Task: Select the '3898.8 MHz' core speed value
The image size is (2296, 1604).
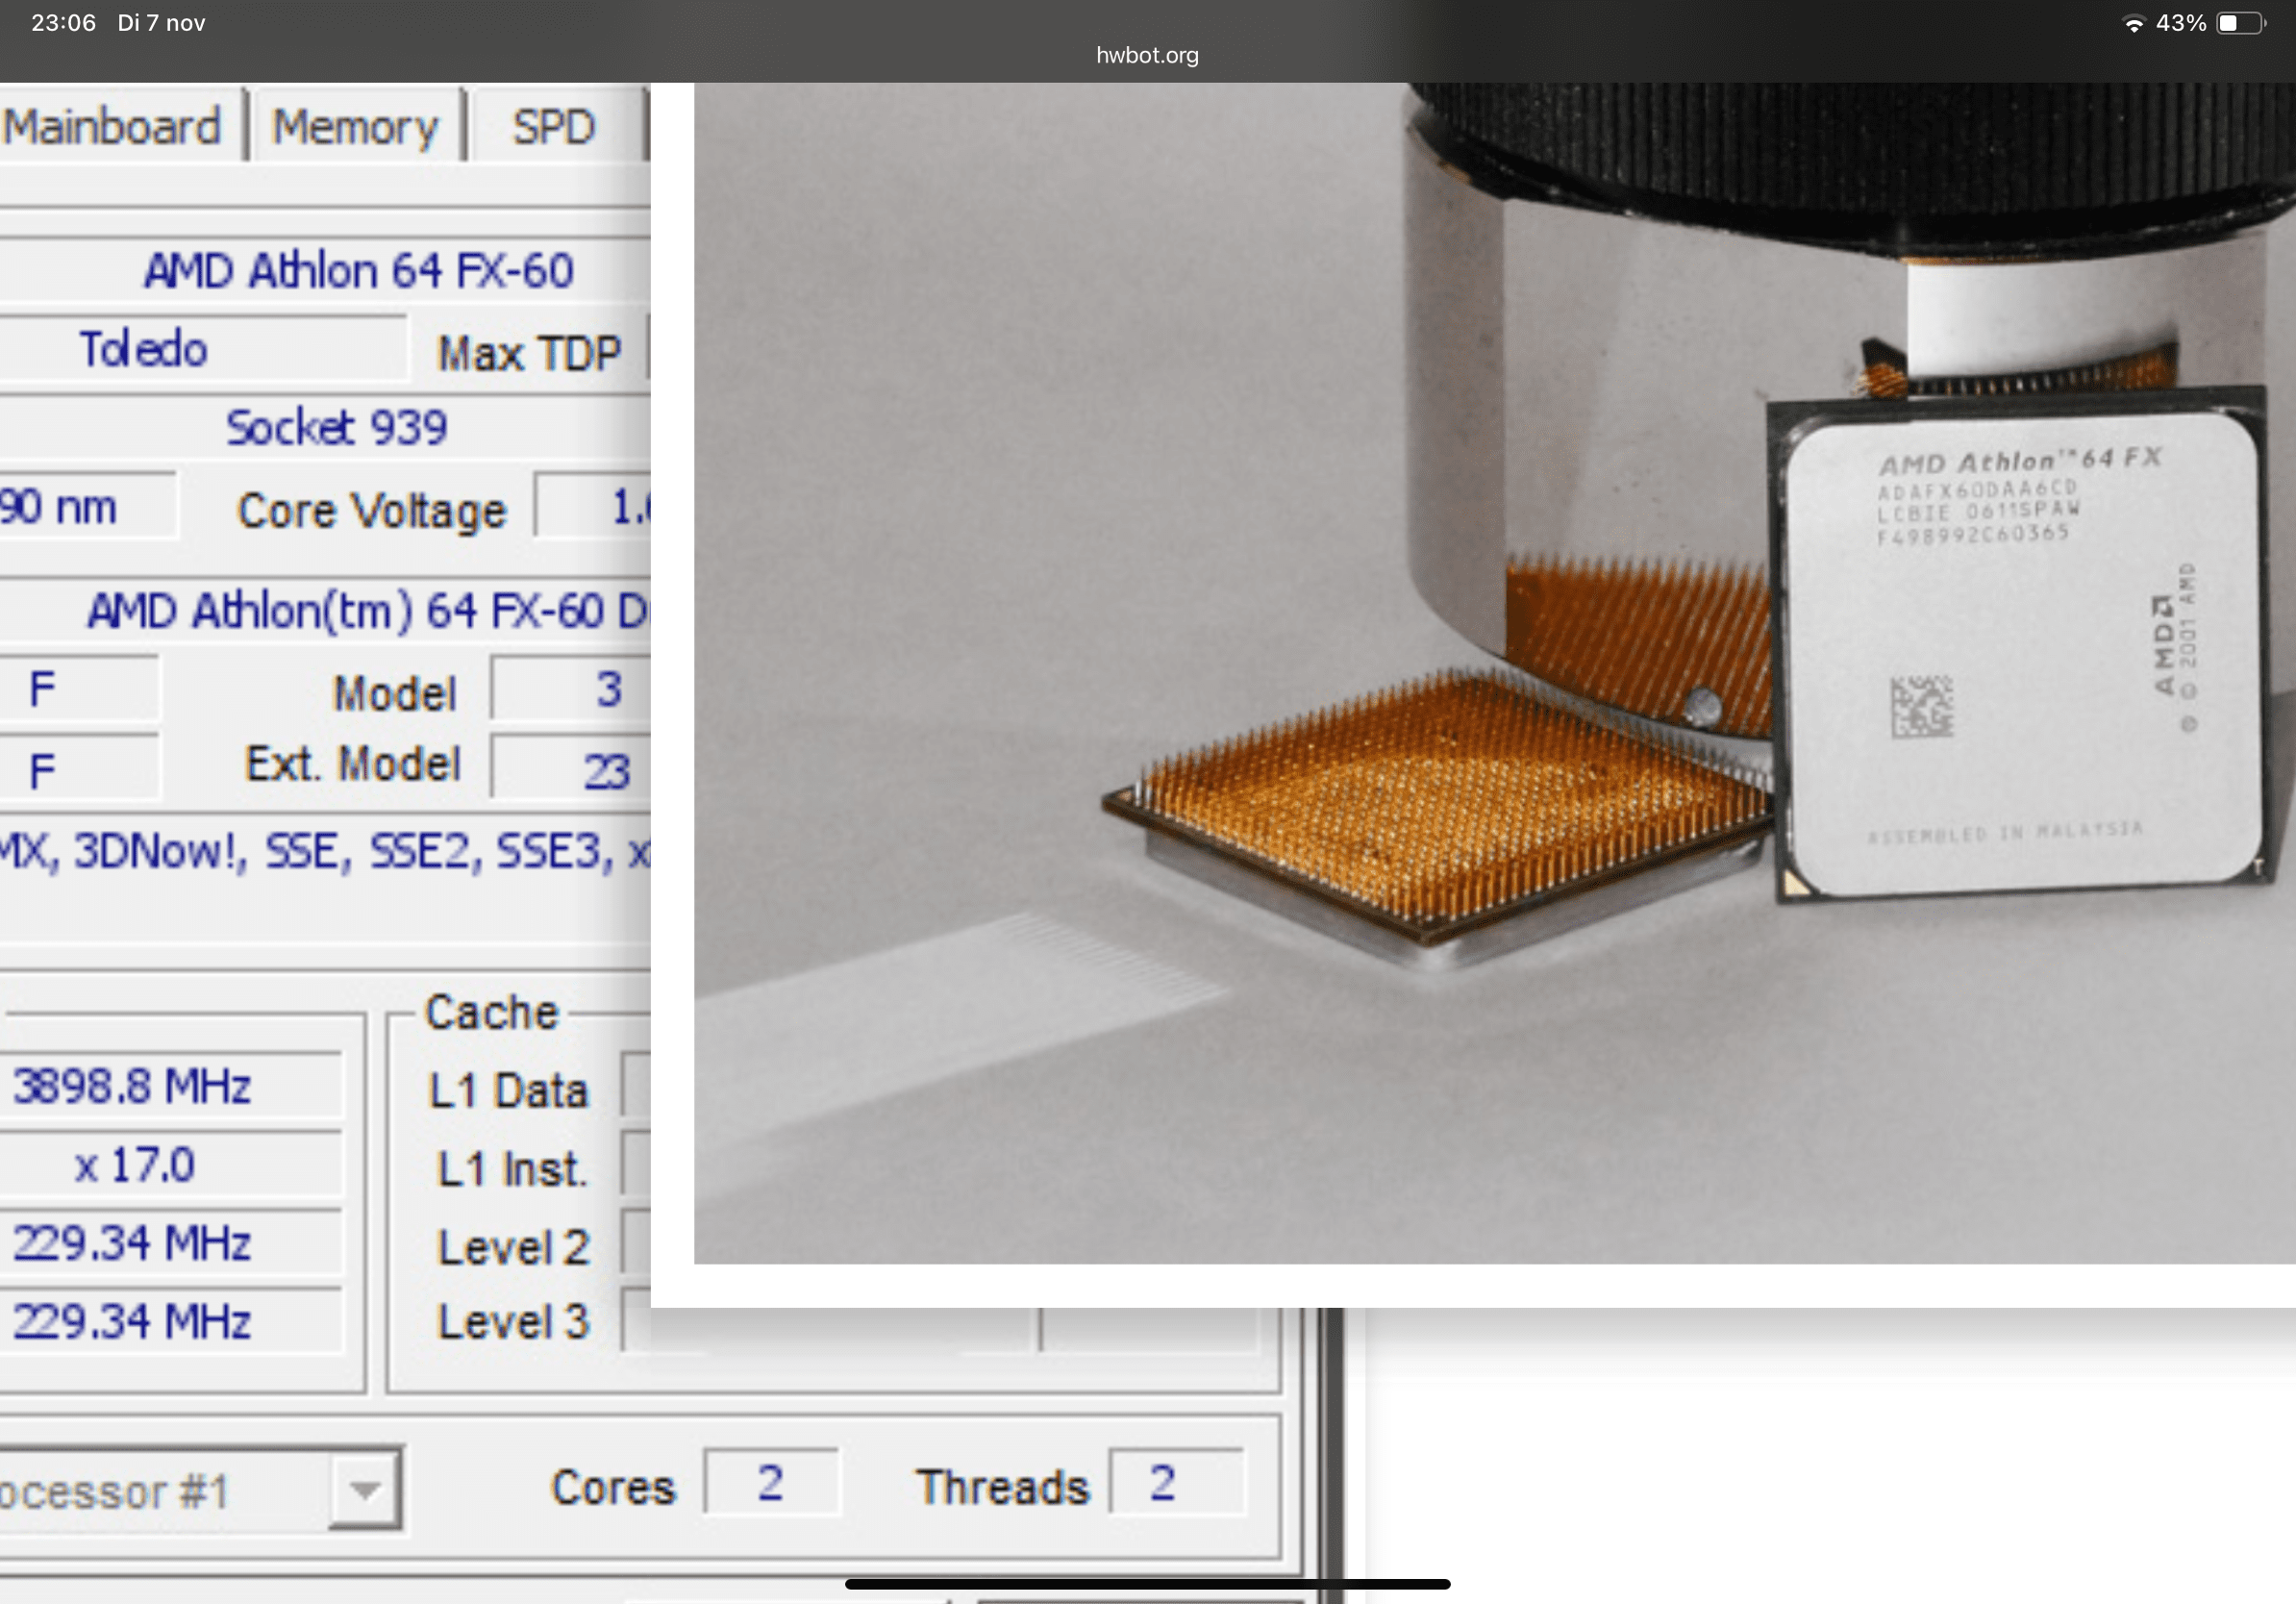Action: (x=131, y=1086)
